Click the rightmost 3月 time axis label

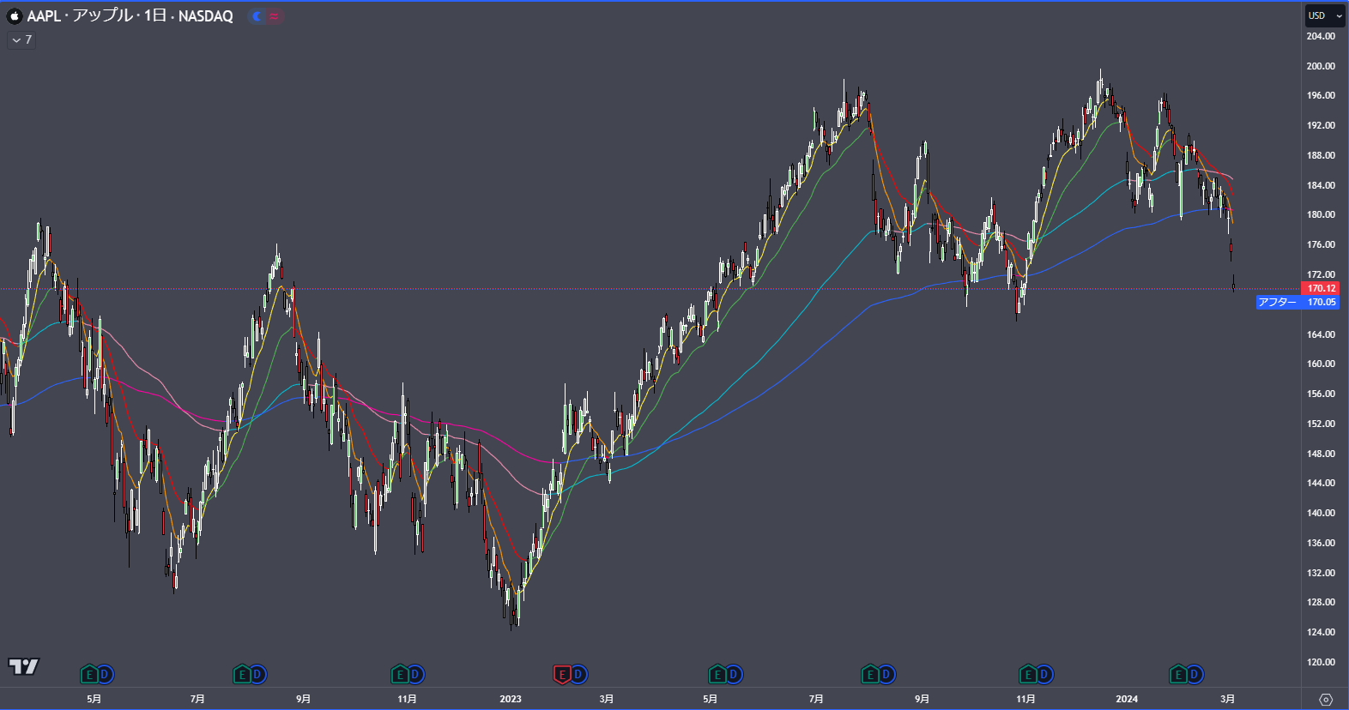pyautogui.click(x=1228, y=699)
